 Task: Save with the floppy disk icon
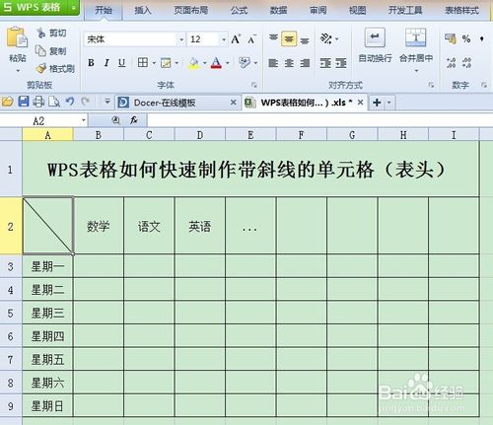click(x=24, y=102)
